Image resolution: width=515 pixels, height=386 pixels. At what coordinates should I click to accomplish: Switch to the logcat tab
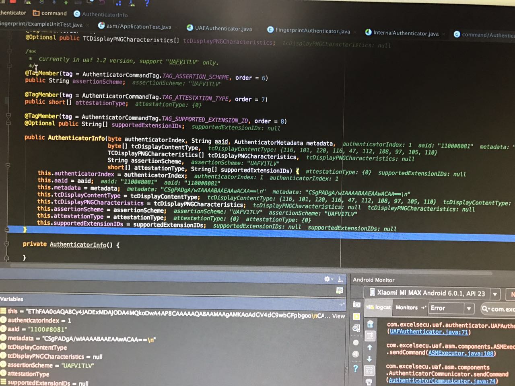click(378, 307)
